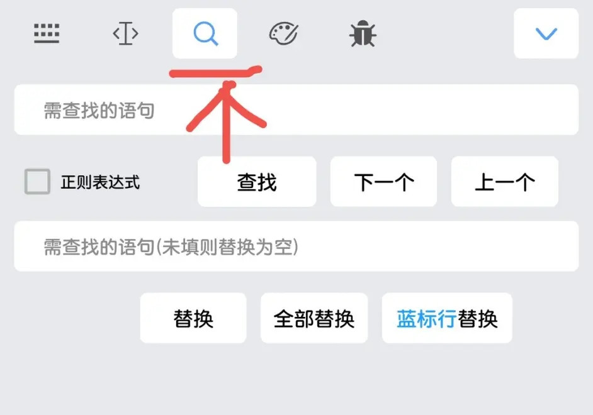The height and width of the screenshot is (415, 593).
Task: Tap the blue magnifying glass icon
Action: 205,33
